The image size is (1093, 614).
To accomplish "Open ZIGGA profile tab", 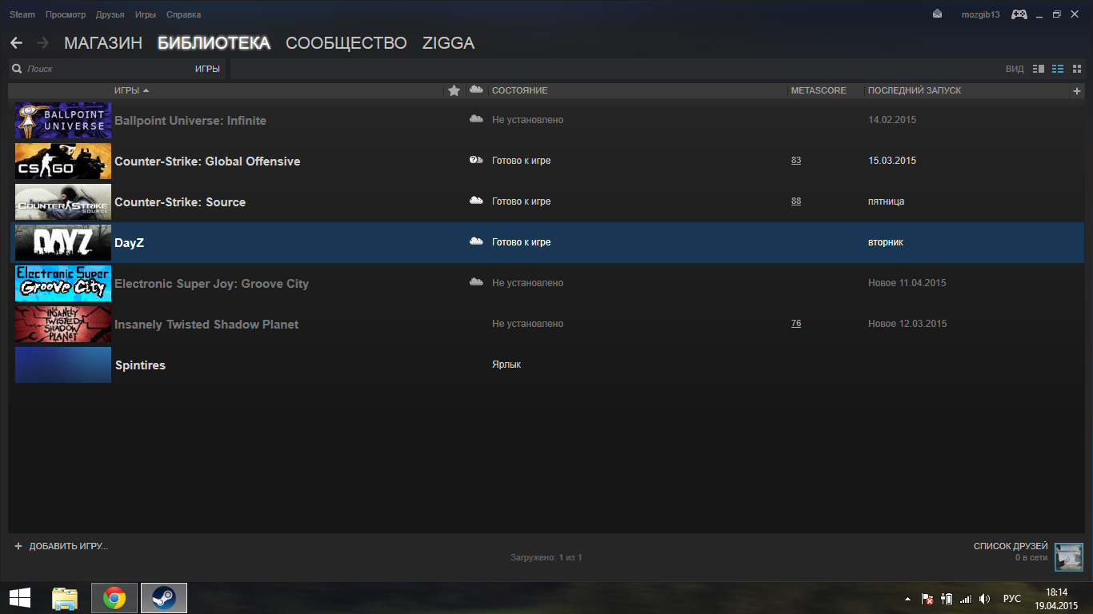I will point(448,43).
